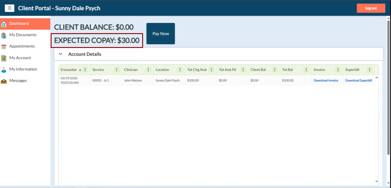Open the Superbill column options menu
Screen dimensions: 391x188
click(369, 70)
